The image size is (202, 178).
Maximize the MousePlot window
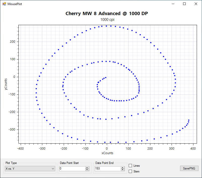coord(184,4)
